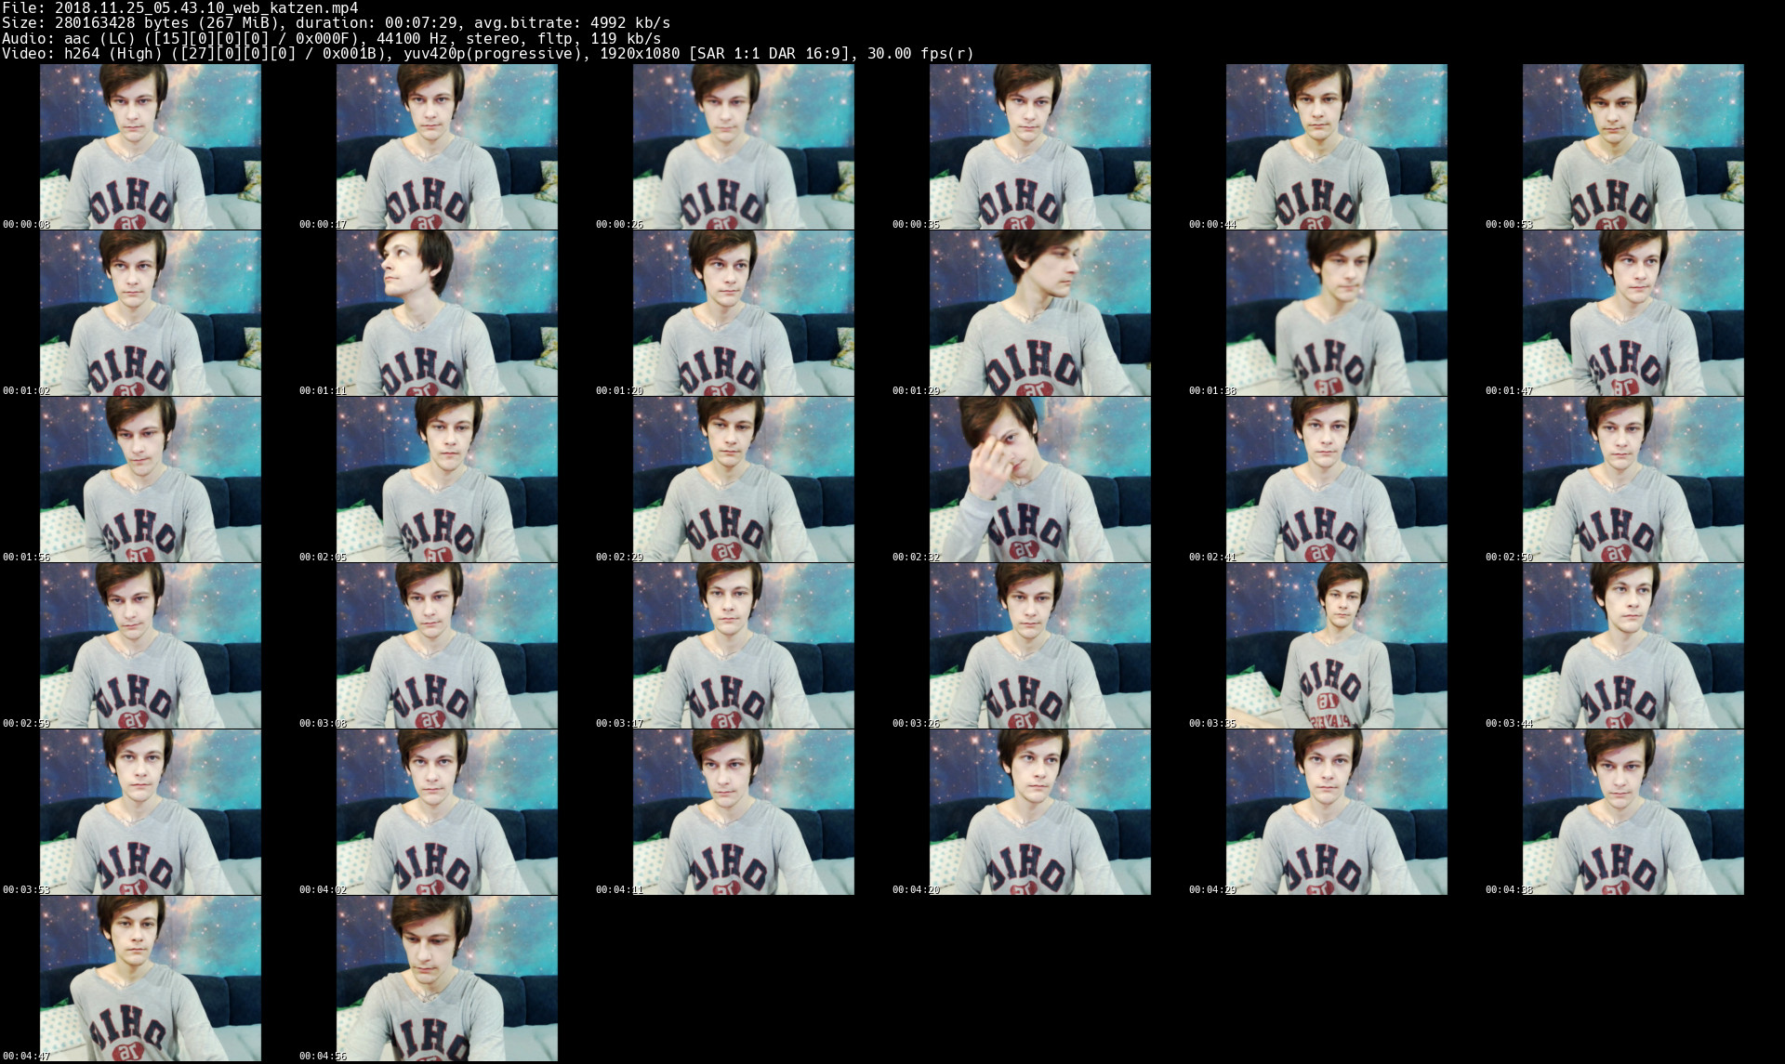Viewport: 1785px width, 1064px height.
Task: Pick the thumbnail at 00:03:08
Action: (446, 646)
